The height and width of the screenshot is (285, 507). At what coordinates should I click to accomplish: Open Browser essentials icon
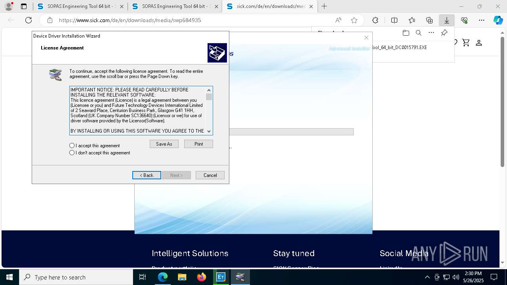tap(464, 20)
